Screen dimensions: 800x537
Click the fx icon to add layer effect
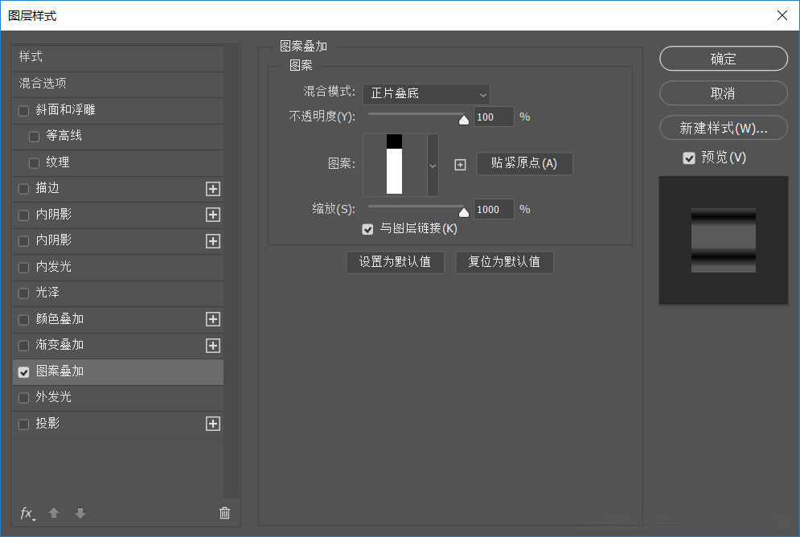click(x=27, y=513)
